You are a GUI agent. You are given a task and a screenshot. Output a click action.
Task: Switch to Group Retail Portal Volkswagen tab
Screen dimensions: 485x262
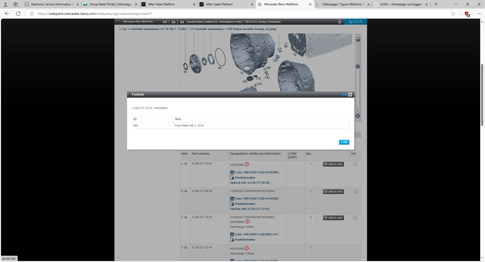pos(110,4)
